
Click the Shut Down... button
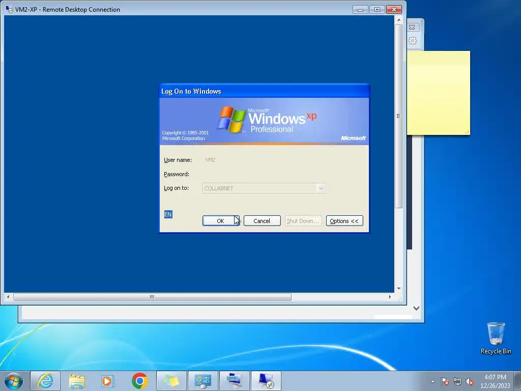point(303,221)
